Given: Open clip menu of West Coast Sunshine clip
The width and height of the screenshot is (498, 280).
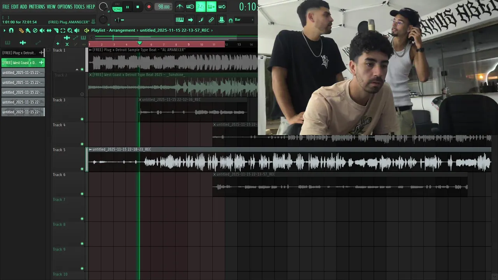Looking at the screenshot, I should [90, 75].
